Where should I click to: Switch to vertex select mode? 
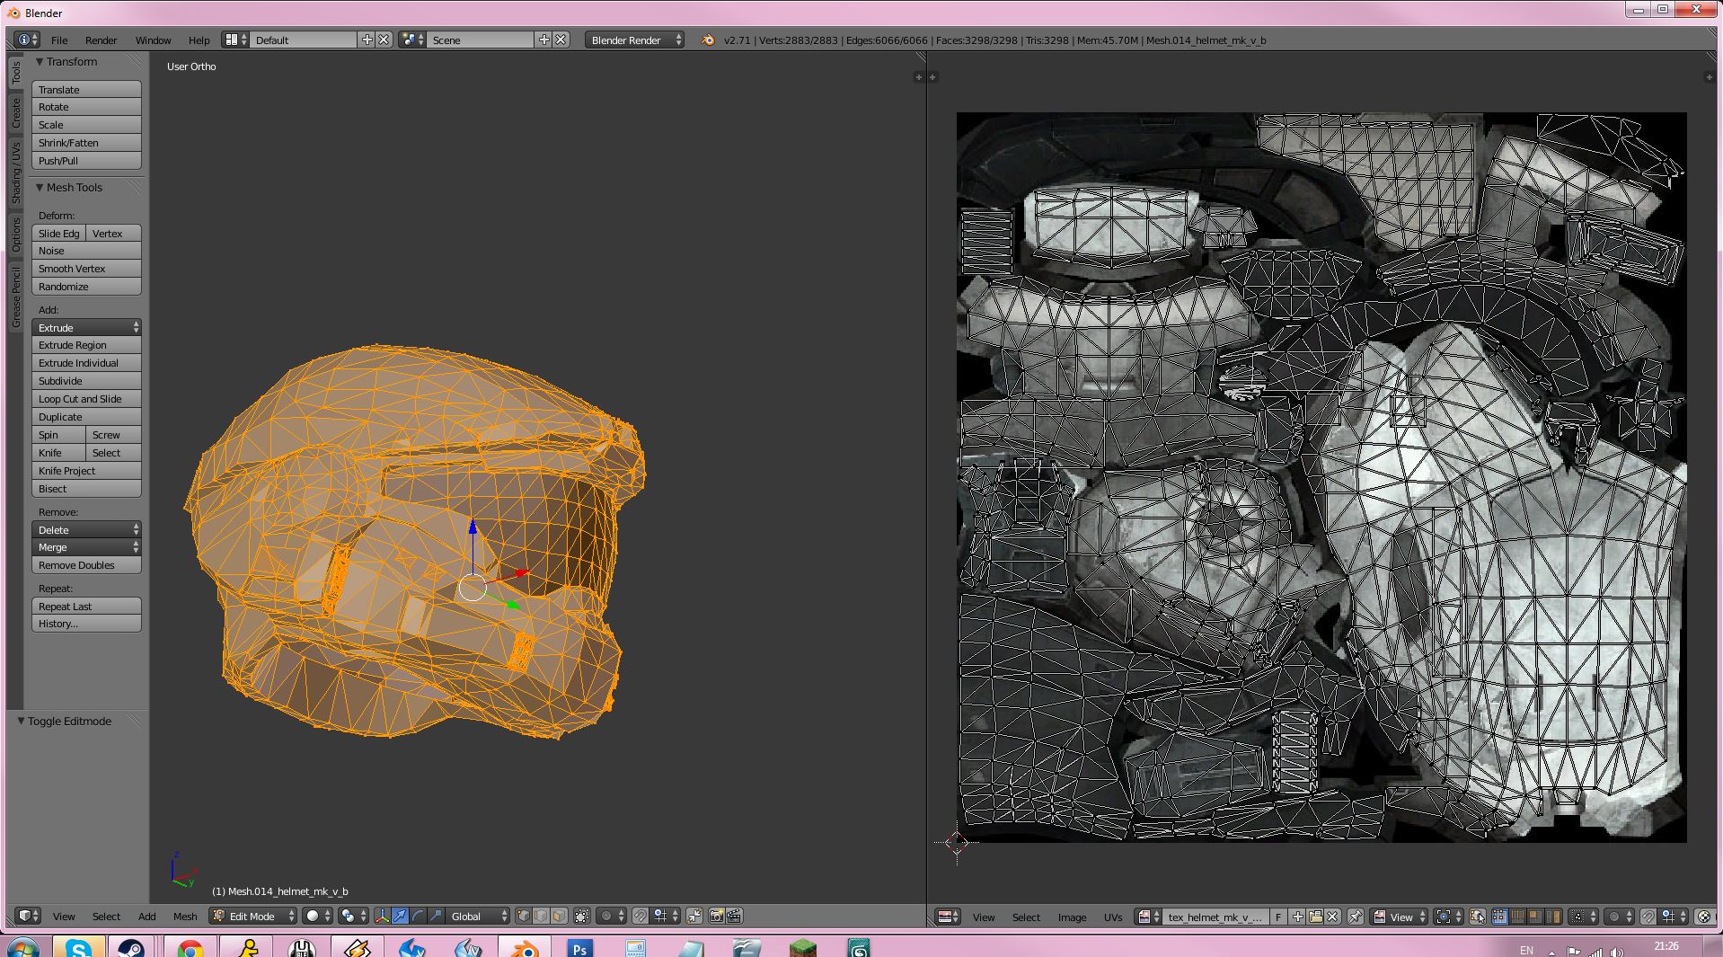click(523, 916)
